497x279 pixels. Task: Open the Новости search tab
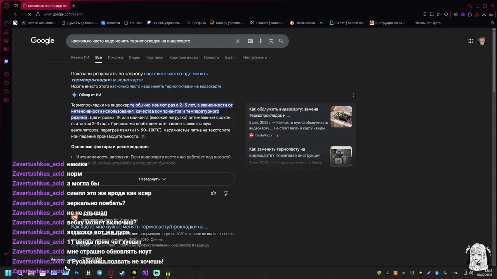[x=212, y=57]
